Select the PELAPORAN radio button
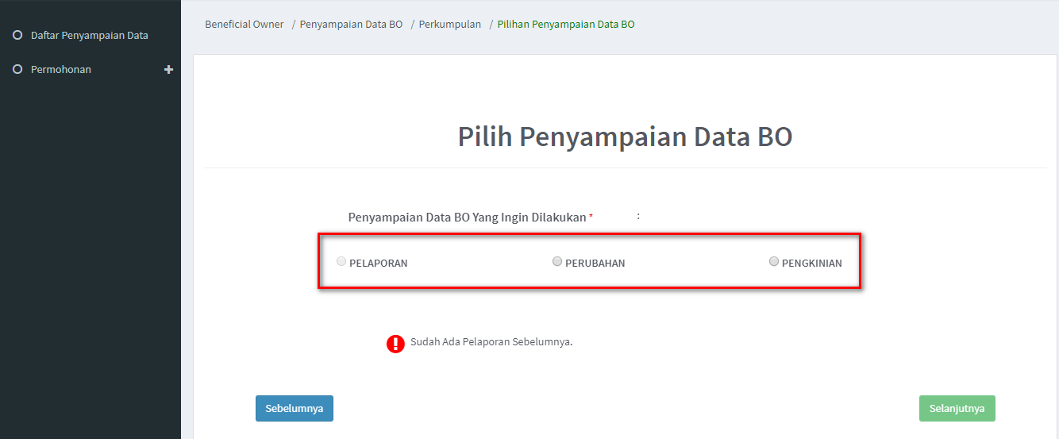The width and height of the screenshot is (1059, 439). coord(341,261)
